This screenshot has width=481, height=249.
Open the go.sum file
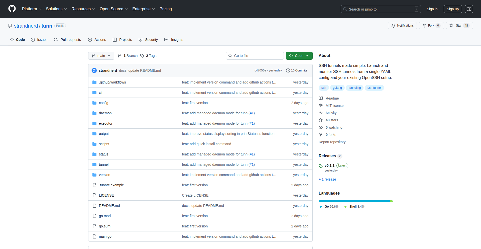pyautogui.click(x=104, y=226)
